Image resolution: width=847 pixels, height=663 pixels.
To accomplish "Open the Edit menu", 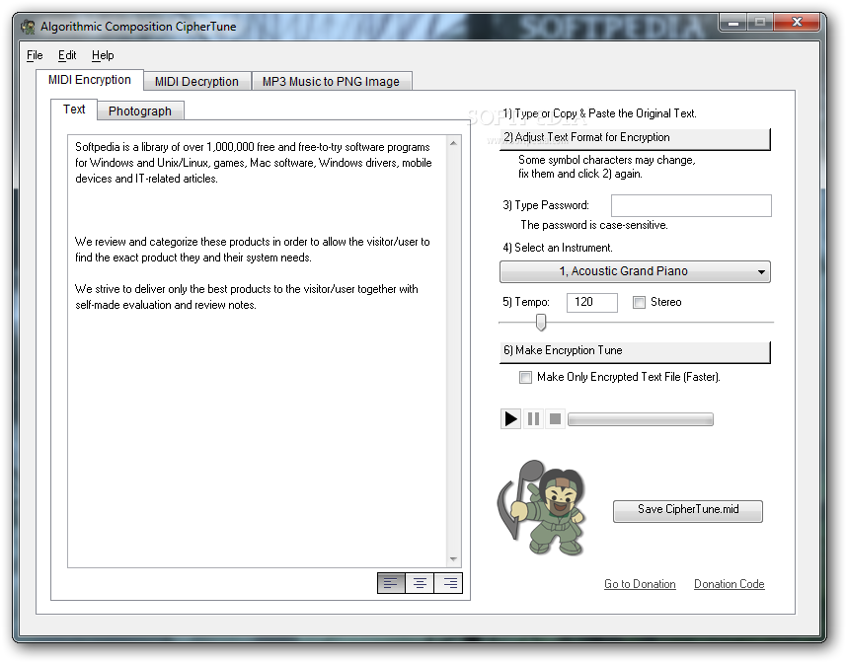I will 67,55.
